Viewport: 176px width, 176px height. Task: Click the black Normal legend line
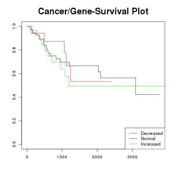click(x=133, y=139)
